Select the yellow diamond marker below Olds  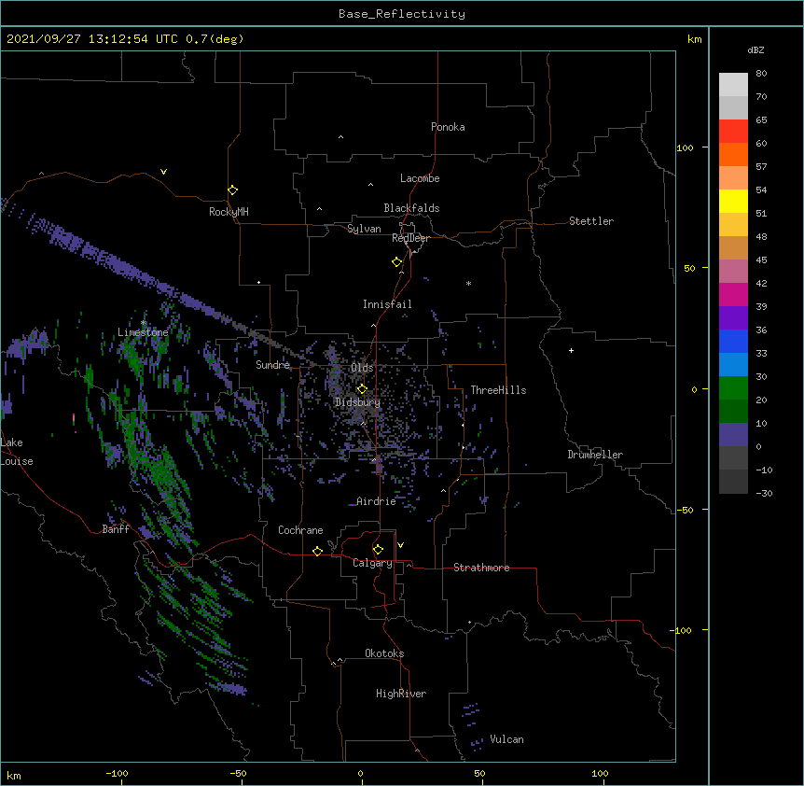362,389
